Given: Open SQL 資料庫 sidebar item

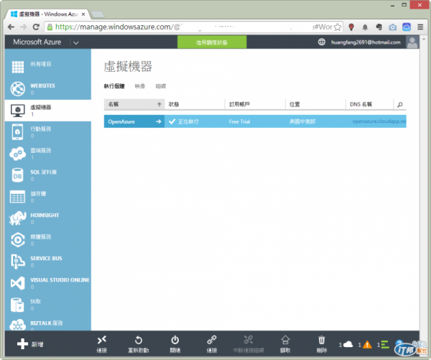Looking at the screenshot, I should click(48, 175).
